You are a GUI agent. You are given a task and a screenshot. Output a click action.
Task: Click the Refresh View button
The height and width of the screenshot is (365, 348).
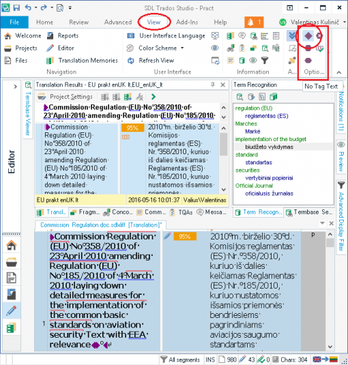pyautogui.click(x=151, y=61)
